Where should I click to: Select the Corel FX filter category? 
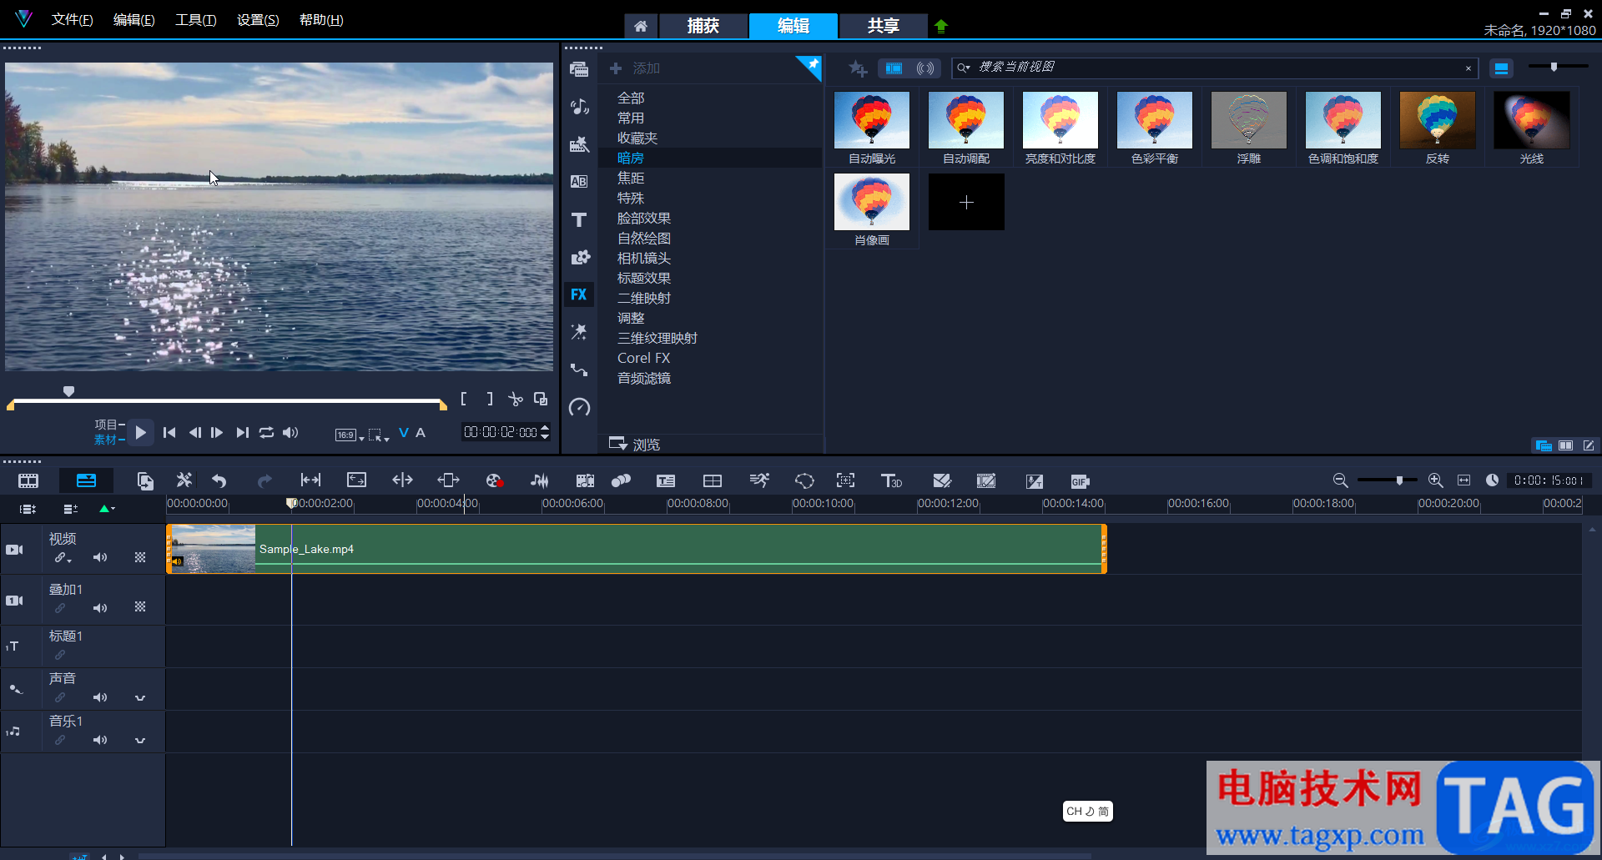tap(643, 358)
